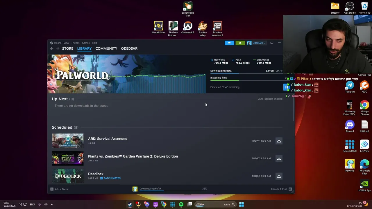
Task: Open OBS Studio desktop shortcut
Action: (350, 8)
